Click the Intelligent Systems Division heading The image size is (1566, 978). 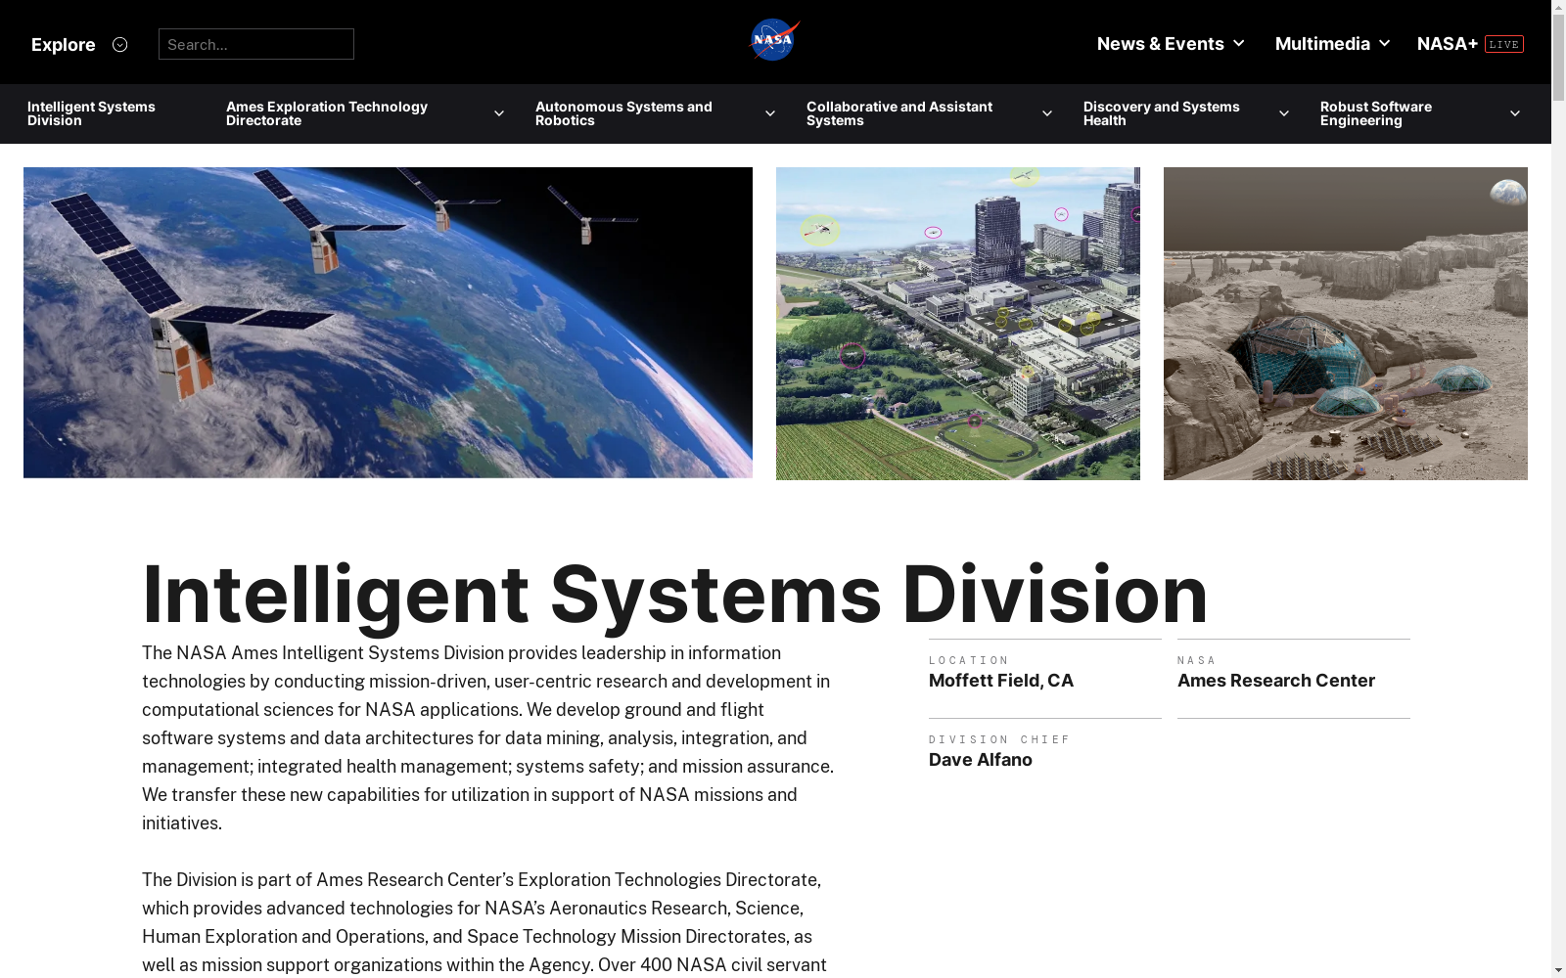click(x=675, y=594)
